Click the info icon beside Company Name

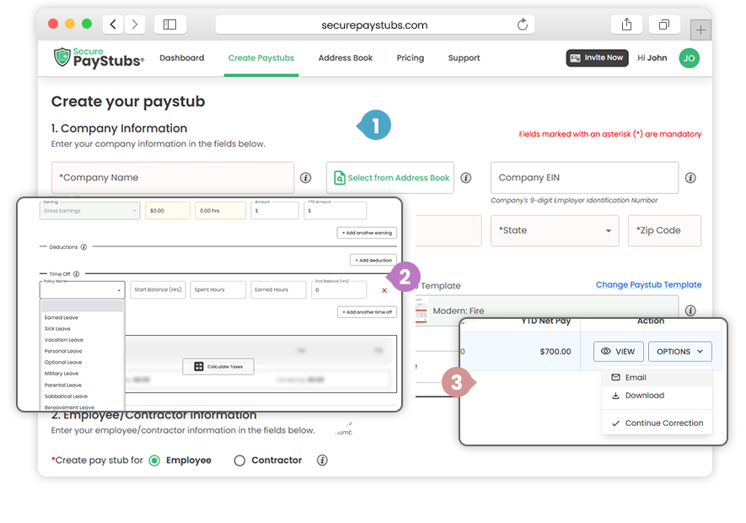(x=306, y=178)
